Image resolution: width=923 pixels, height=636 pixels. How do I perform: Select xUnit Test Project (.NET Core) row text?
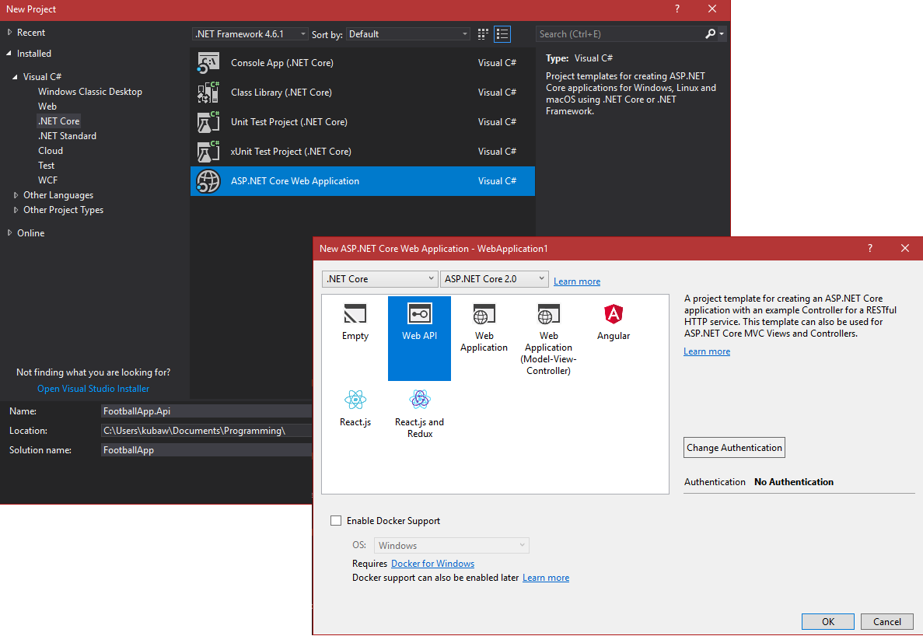click(291, 151)
